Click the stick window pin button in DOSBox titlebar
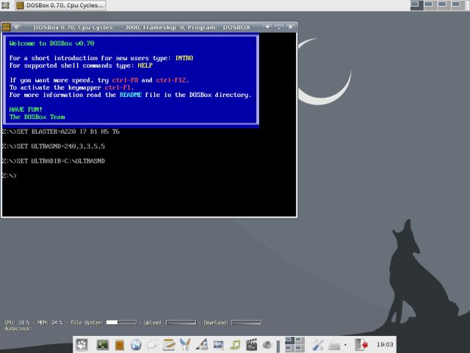470x353 pixels. [x=17, y=27]
